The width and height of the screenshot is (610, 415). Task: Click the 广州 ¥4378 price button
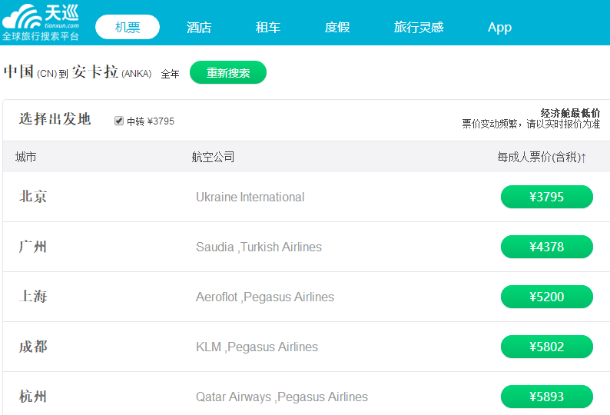pyautogui.click(x=546, y=247)
